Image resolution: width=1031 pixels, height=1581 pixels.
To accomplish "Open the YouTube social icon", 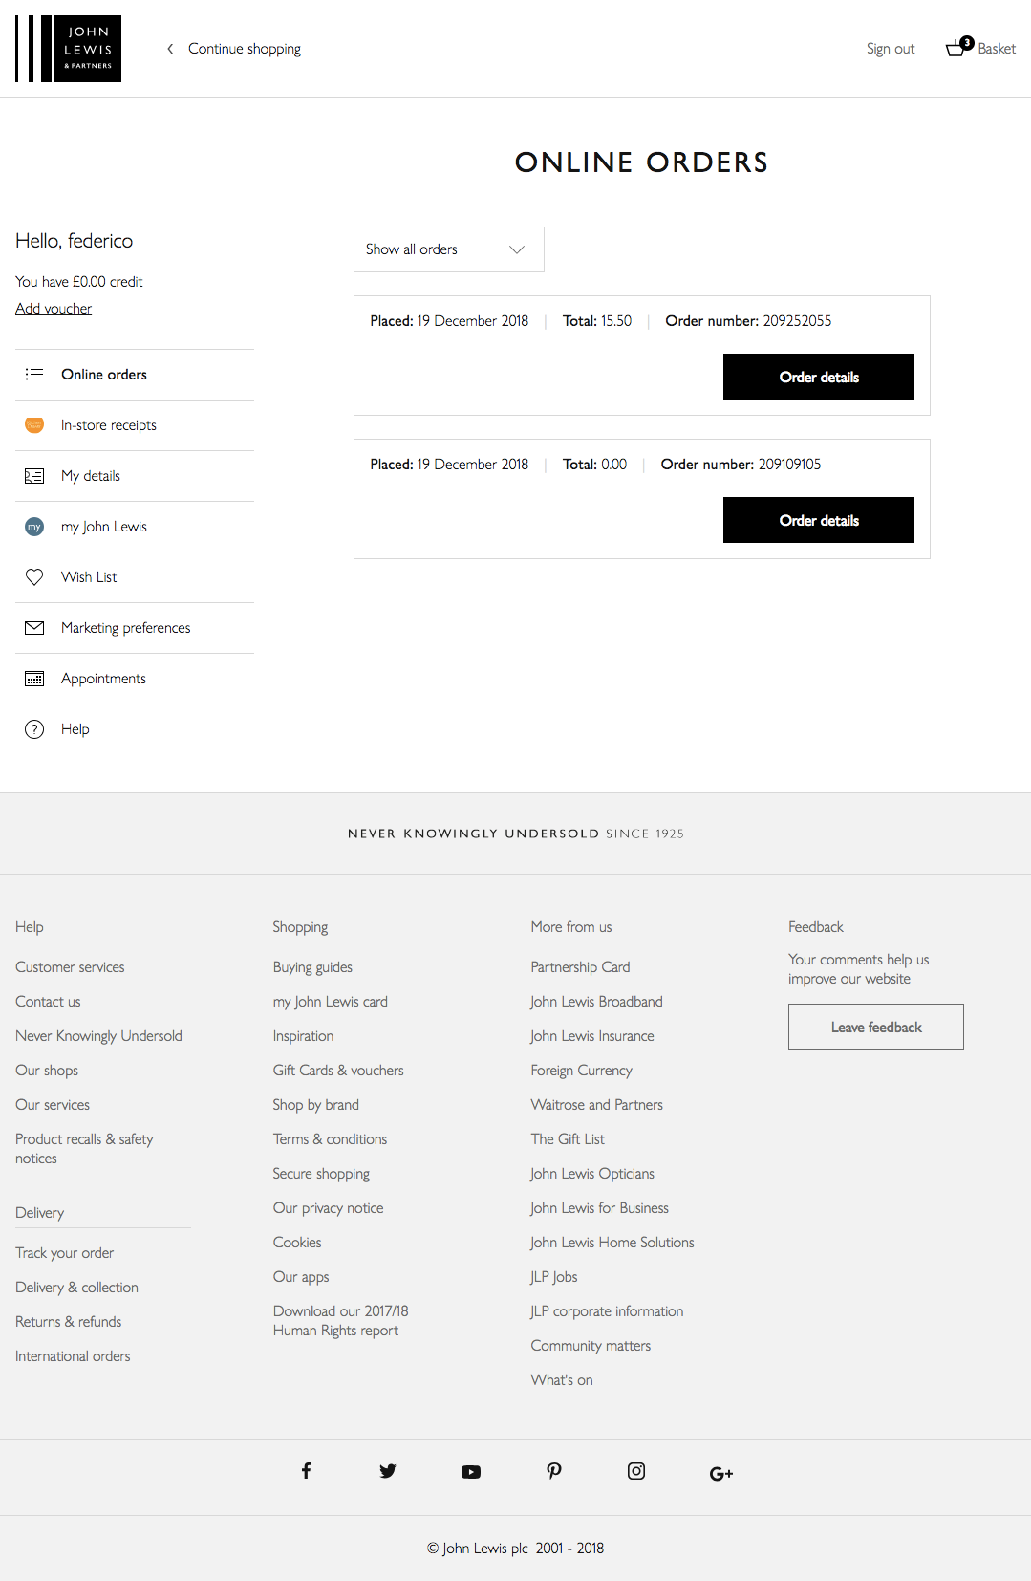I will pyautogui.click(x=471, y=1471).
